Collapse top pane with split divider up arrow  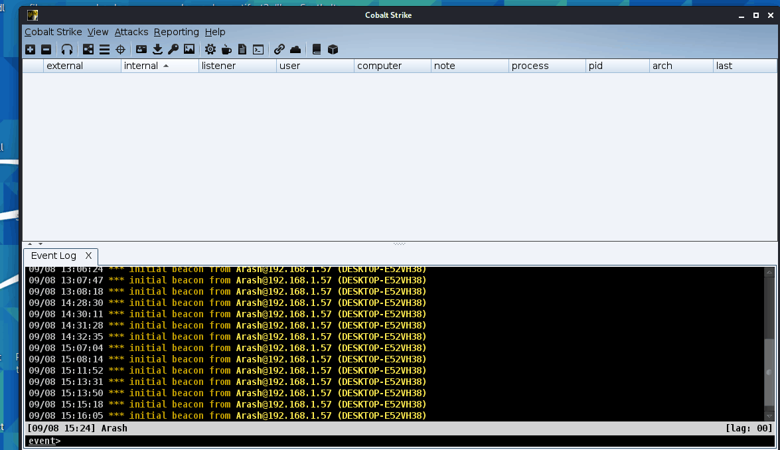pos(30,244)
